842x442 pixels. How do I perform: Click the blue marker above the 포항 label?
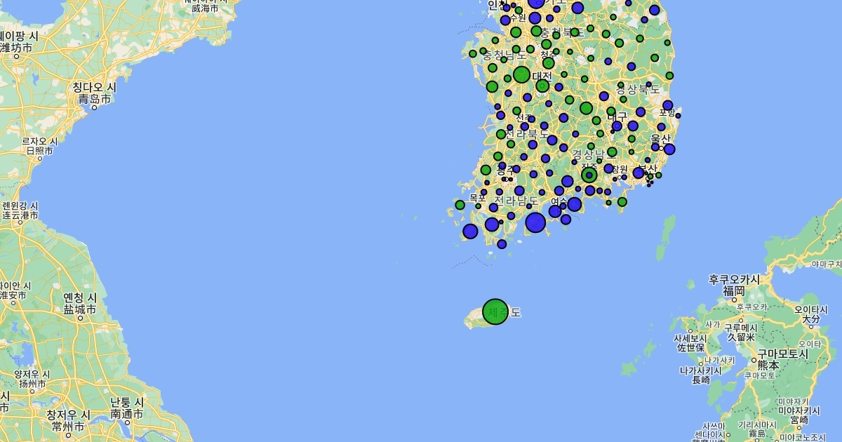point(667,105)
